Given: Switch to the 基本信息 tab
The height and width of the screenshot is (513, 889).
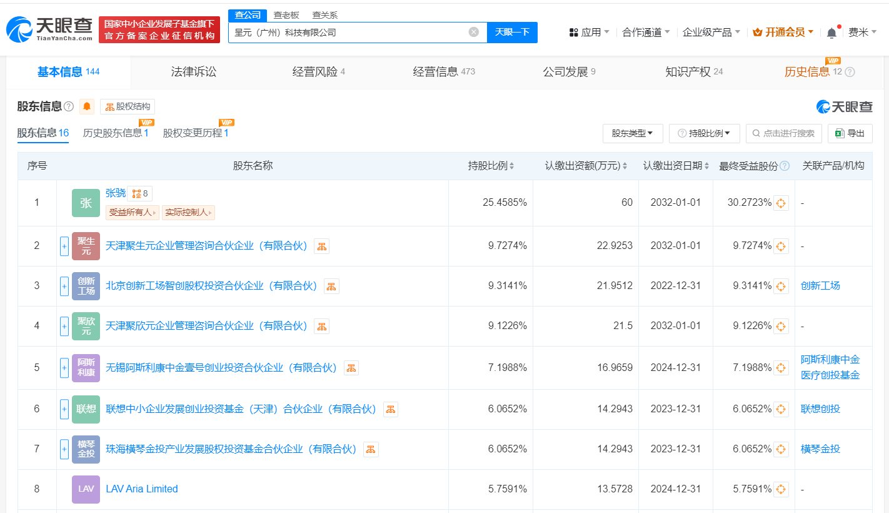Looking at the screenshot, I should pyautogui.click(x=69, y=72).
